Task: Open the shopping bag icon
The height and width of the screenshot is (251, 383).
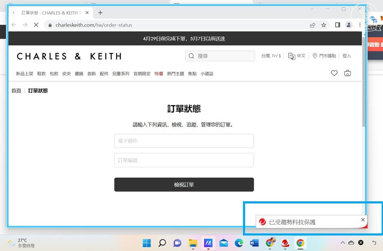Action: tap(347, 73)
